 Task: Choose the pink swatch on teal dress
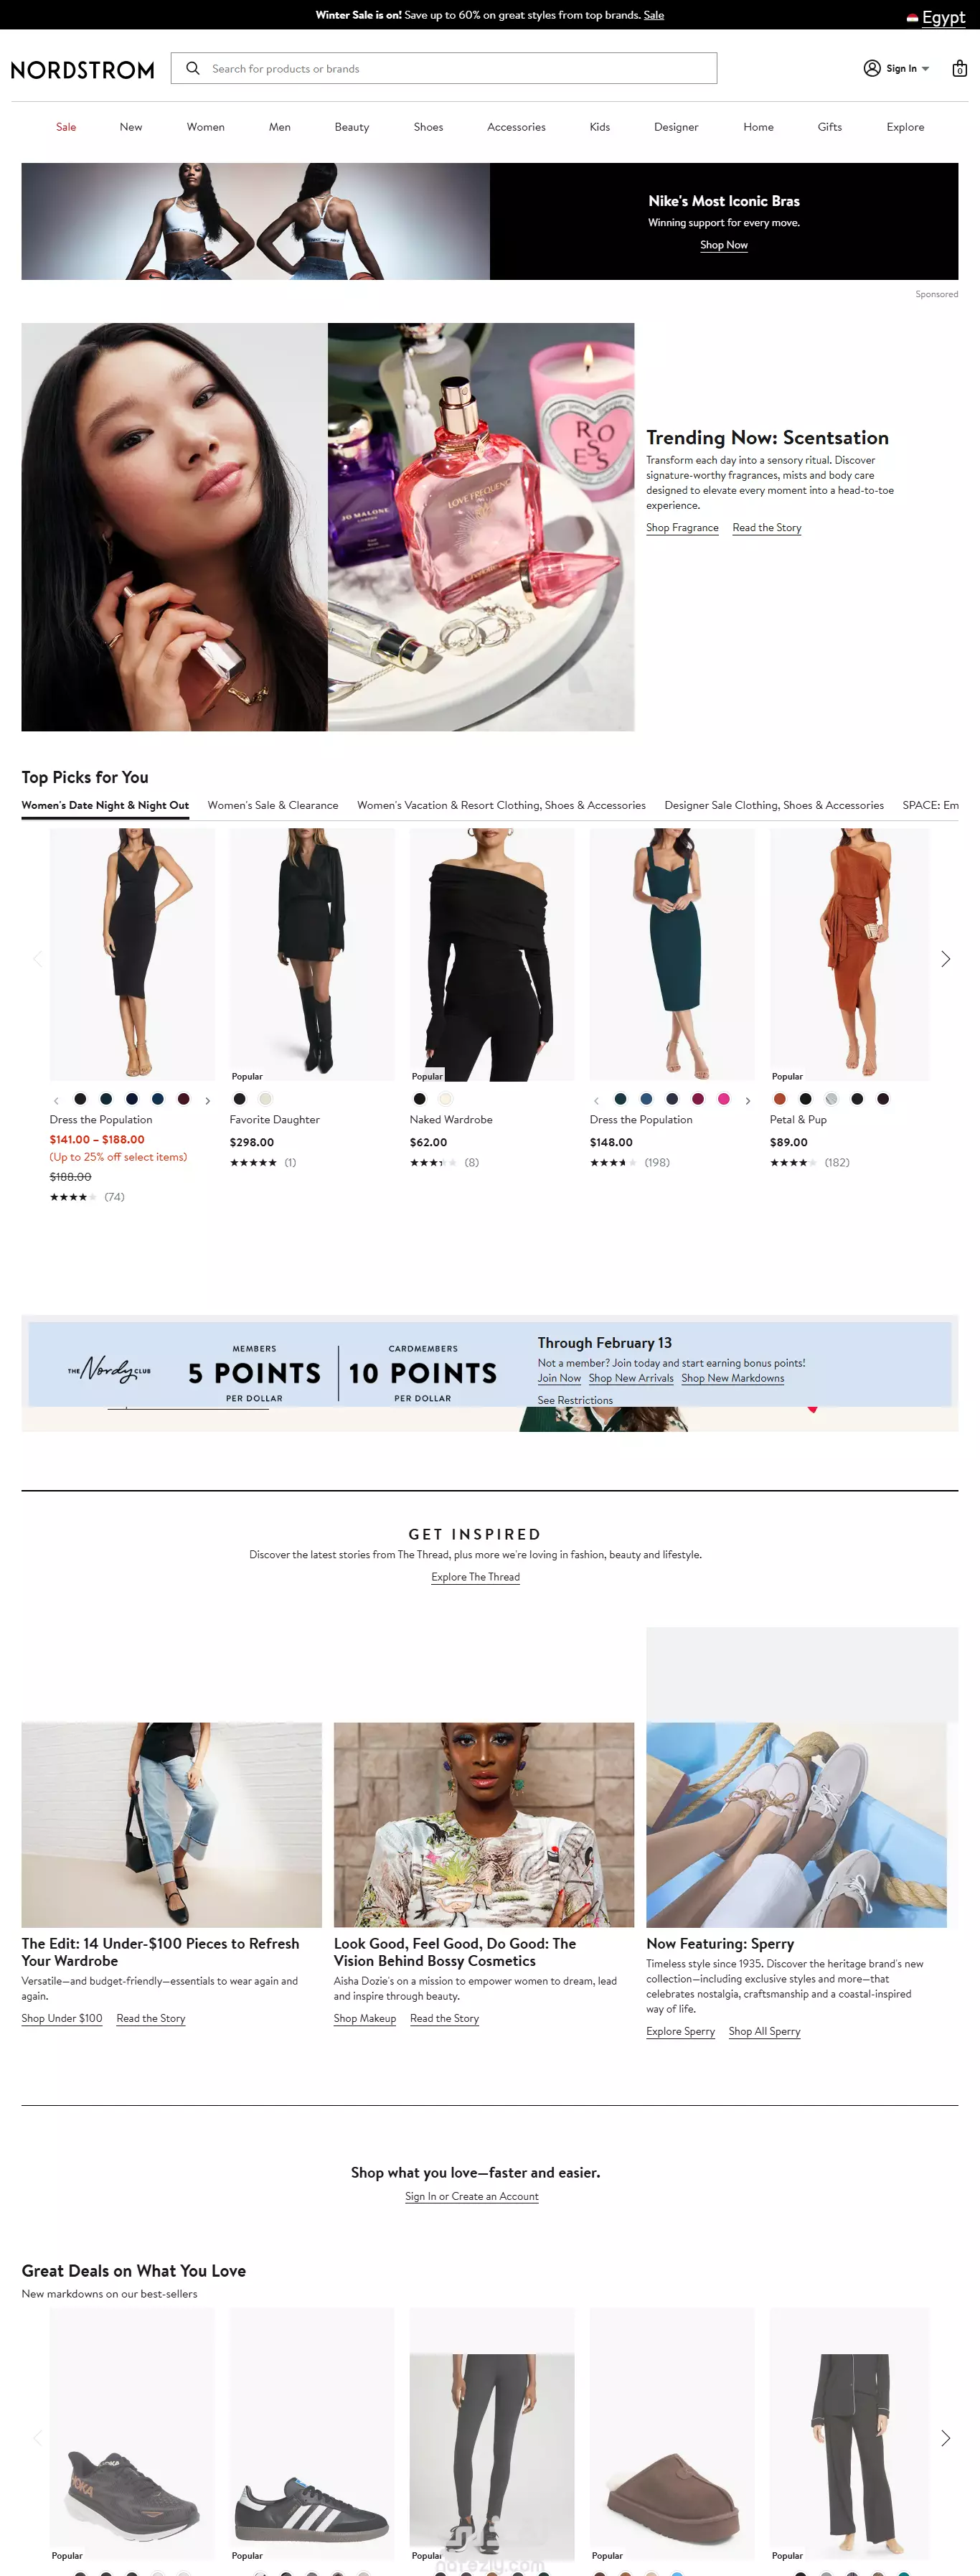pyautogui.click(x=723, y=1099)
